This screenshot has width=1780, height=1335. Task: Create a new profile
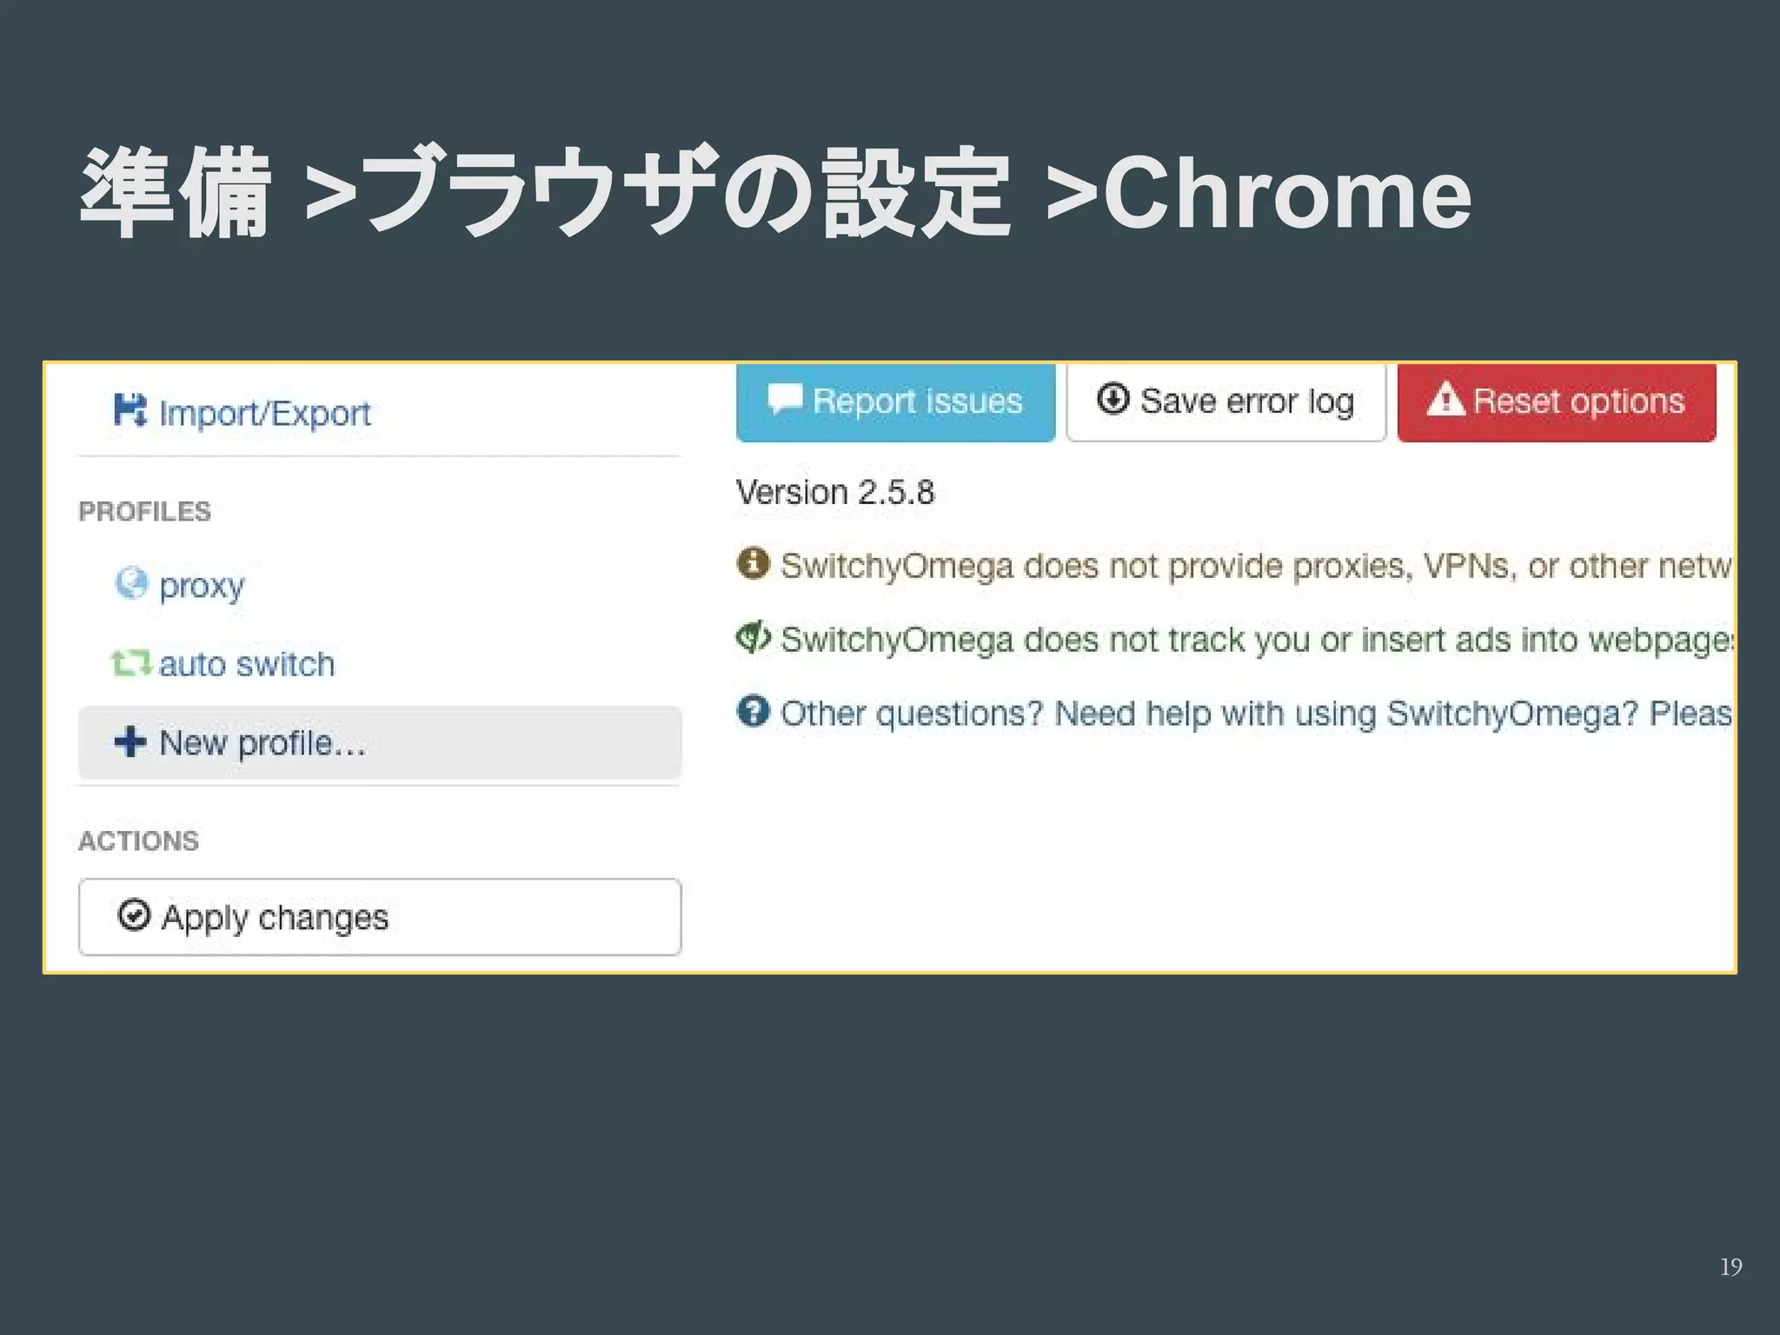pyautogui.click(x=380, y=742)
